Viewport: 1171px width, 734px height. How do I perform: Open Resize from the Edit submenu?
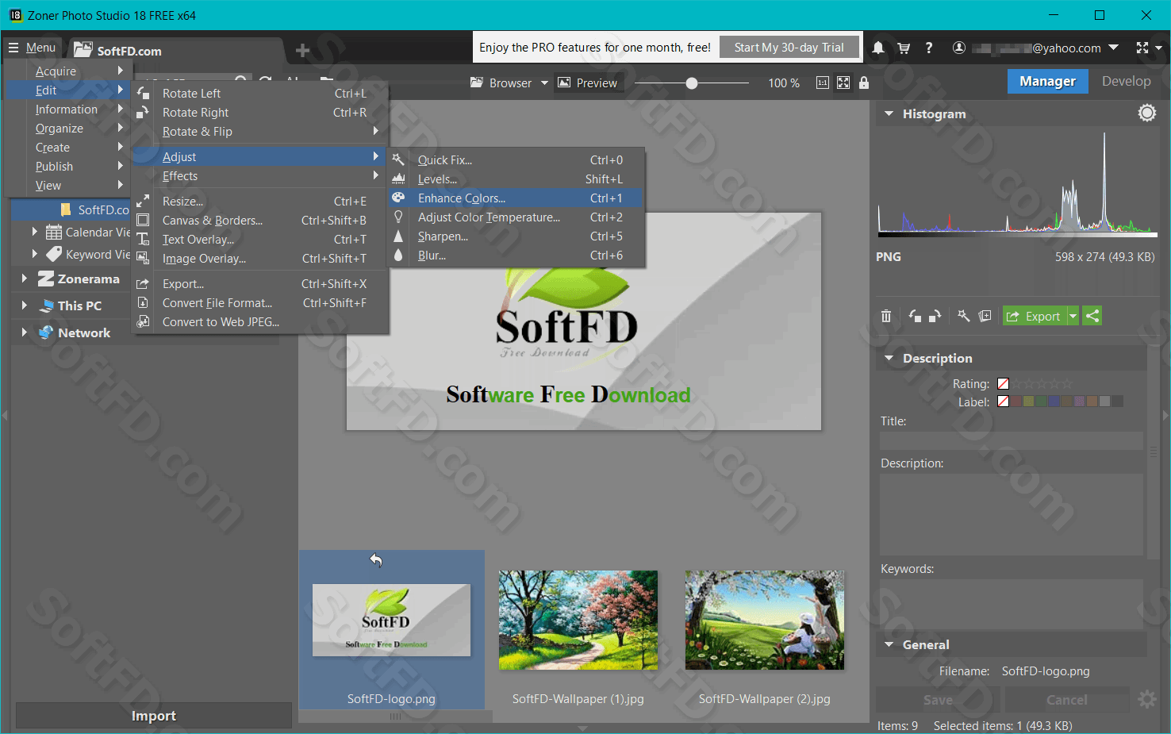(260, 202)
